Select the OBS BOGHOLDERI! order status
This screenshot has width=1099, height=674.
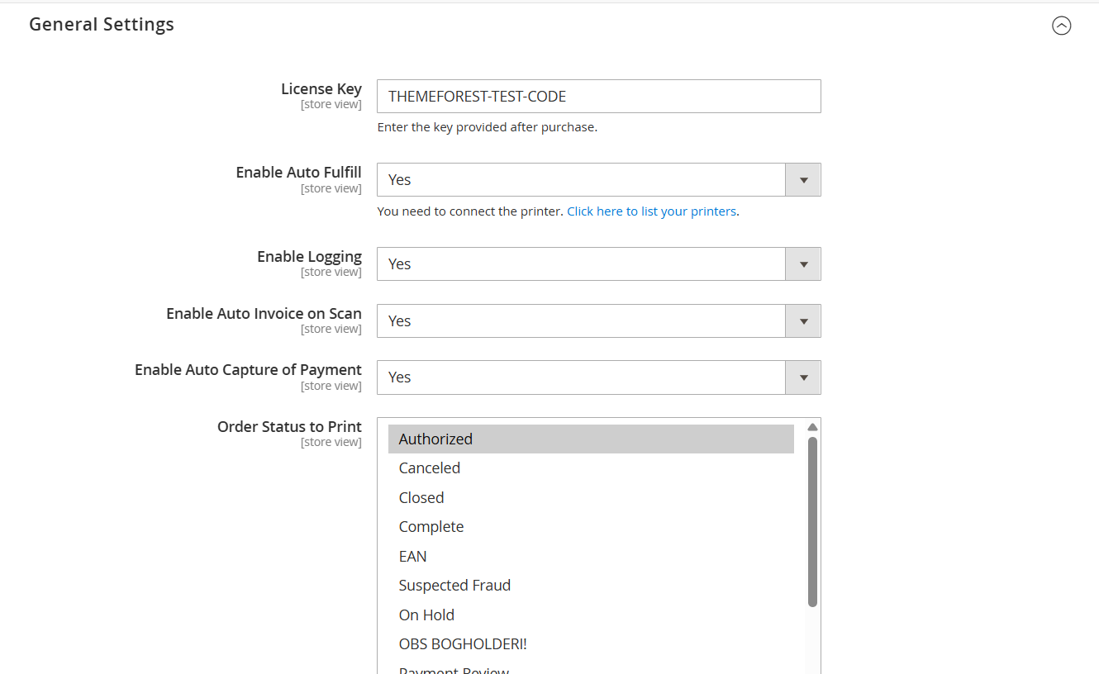pyautogui.click(x=463, y=643)
